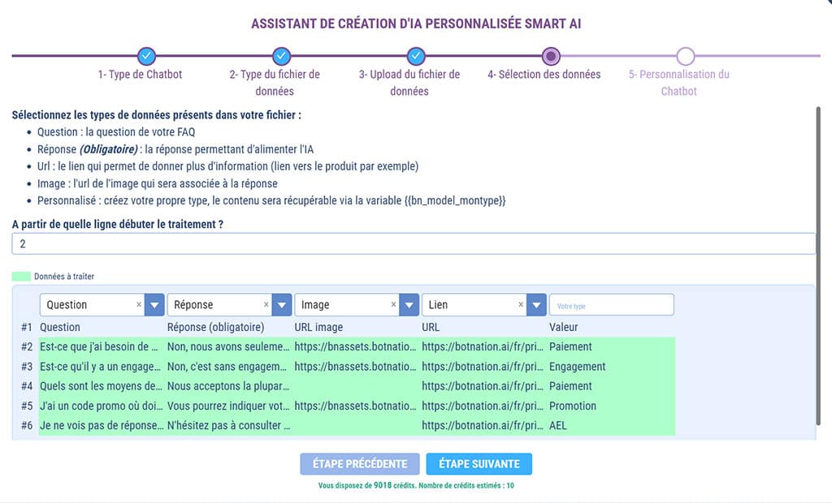Go to '3- Upload du fichier' step
Image resolution: width=832 pixels, height=503 pixels.
(x=409, y=82)
